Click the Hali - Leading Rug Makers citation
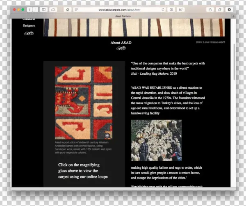 [x=154, y=73]
